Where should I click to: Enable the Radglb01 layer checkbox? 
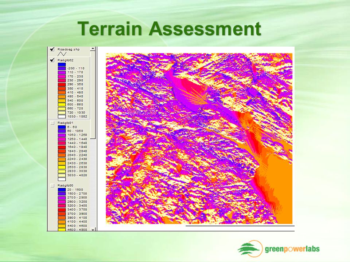[x=52, y=123]
